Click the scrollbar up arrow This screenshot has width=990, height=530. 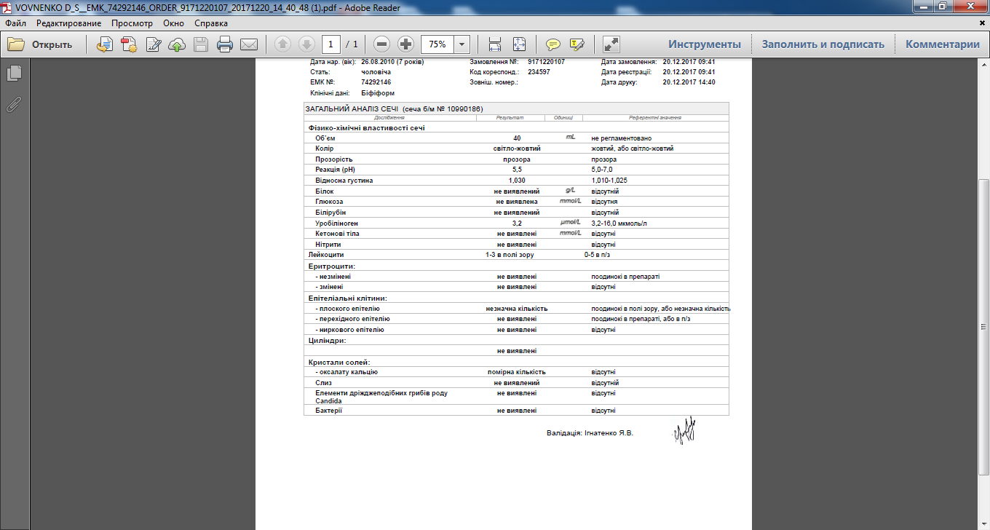coord(983,63)
